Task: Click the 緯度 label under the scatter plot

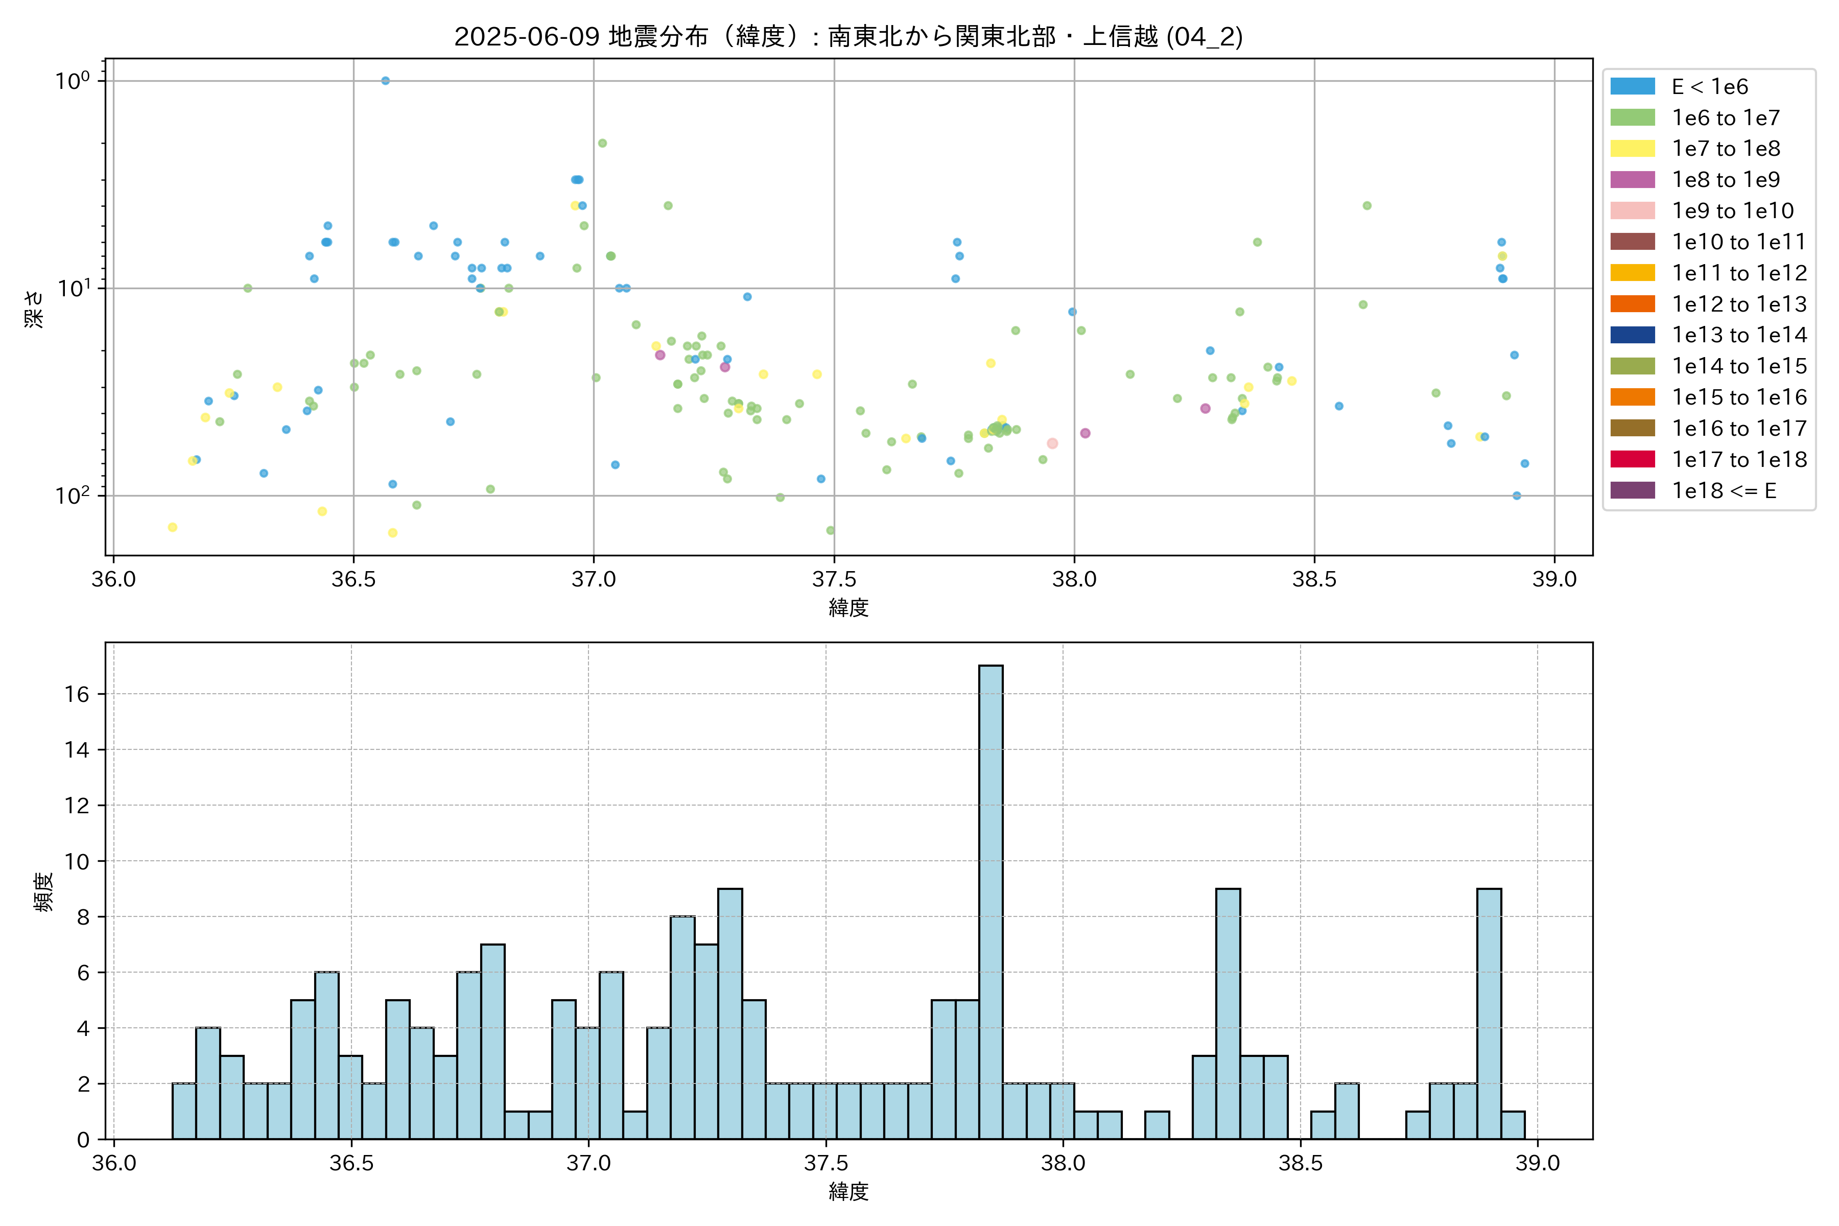Action: [x=848, y=607]
